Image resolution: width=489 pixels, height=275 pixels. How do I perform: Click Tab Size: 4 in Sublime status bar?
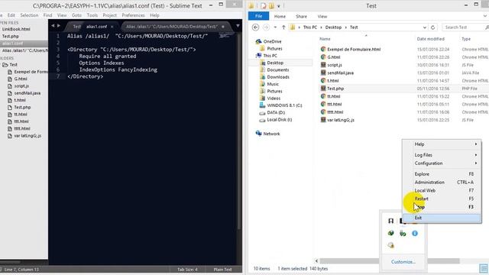point(187,270)
